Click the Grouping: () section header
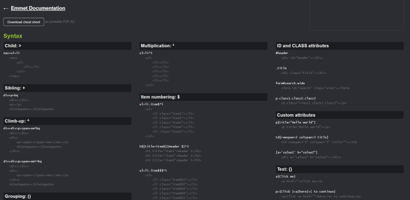Screen dimensions: 410x200 pyautogui.click(x=18, y=196)
